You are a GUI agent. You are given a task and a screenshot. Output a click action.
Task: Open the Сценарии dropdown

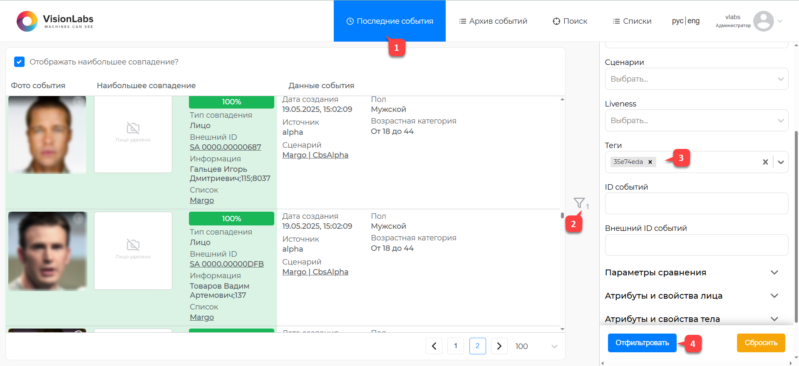(x=696, y=79)
